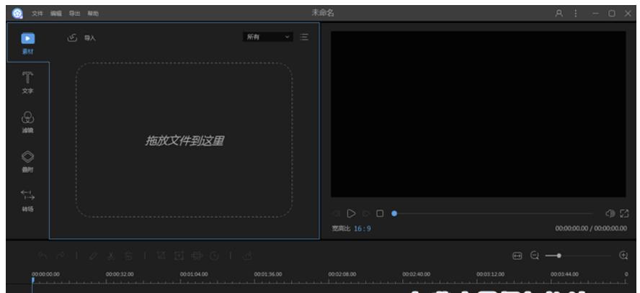
Task: Click the 00:00:32.00 timeline ruler mark
Action: click(120, 274)
